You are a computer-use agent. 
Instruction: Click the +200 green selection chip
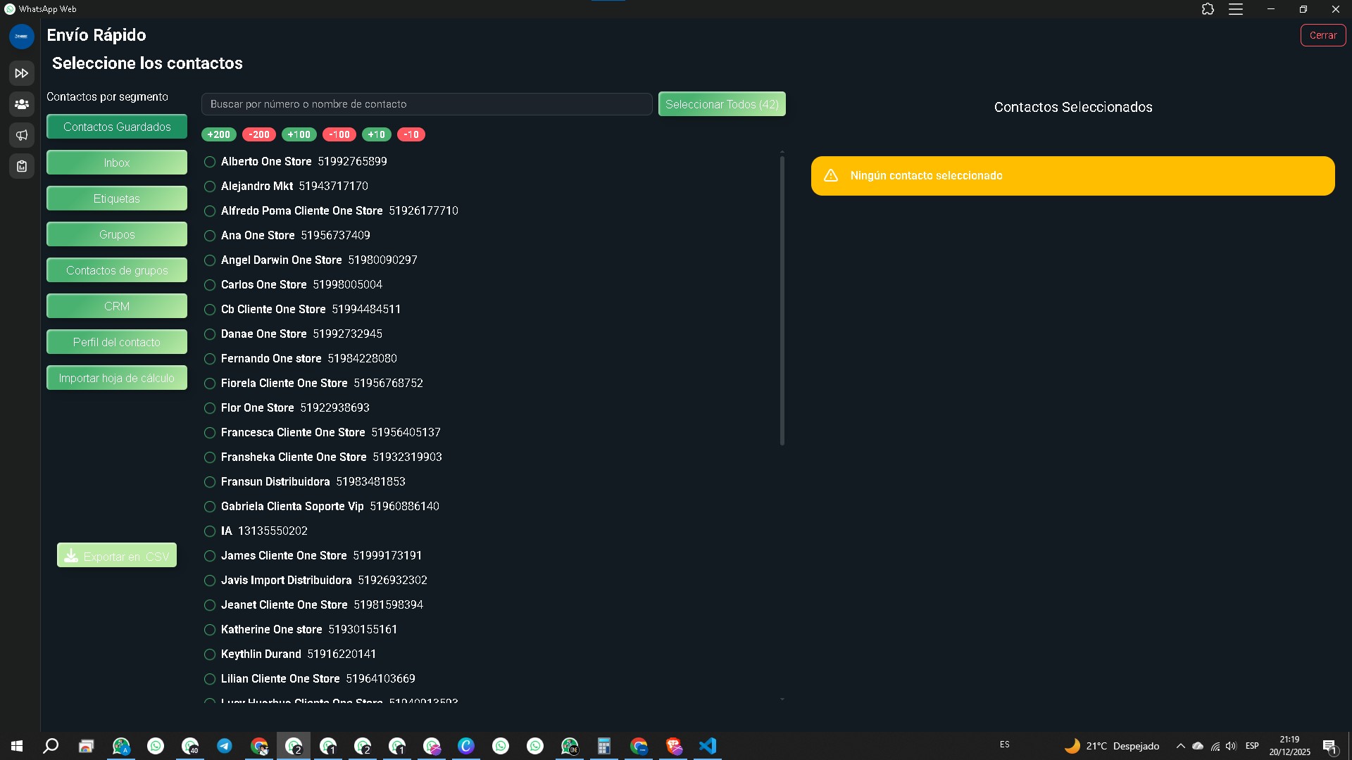click(218, 134)
